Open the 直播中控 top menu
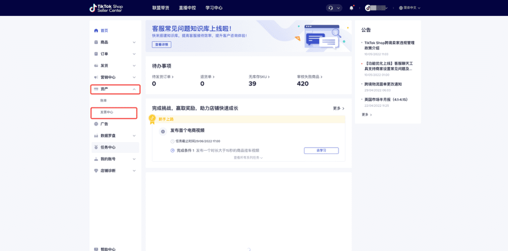This screenshot has height=251, width=508. (187, 8)
